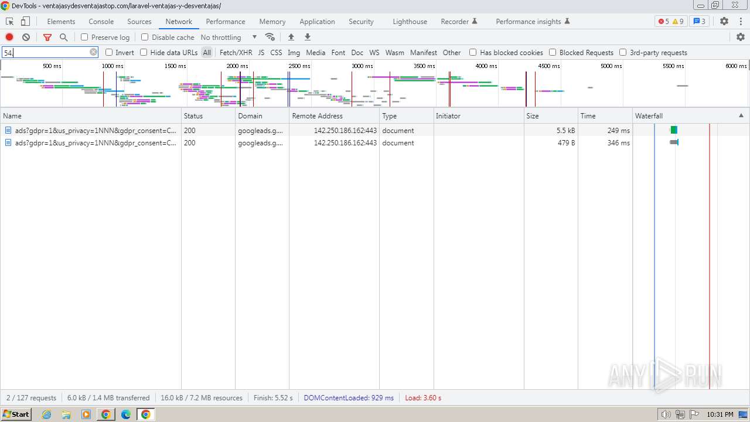The height and width of the screenshot is (422, 750).
Task: Open Memory tab
Action: pos(272,21)
